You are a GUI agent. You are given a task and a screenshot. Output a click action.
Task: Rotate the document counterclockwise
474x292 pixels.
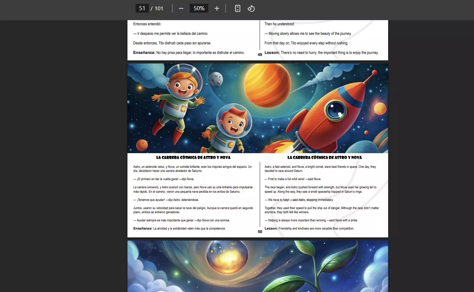coord(251,9)
